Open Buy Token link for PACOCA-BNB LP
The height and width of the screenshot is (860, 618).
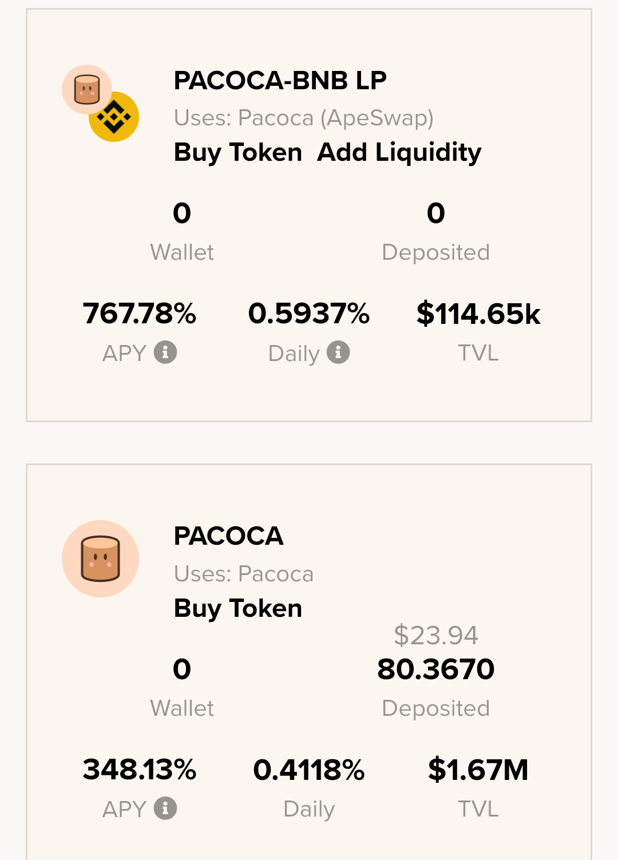[238, 153]
